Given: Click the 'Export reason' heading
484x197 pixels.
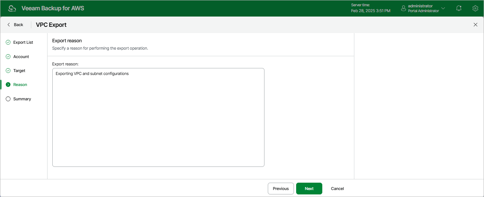Looking at the screenshot, I should (x=67, y=40).
